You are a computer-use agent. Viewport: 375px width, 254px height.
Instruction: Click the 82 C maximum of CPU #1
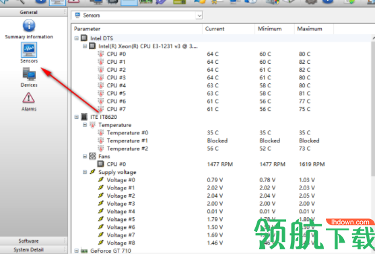point(304,62)
